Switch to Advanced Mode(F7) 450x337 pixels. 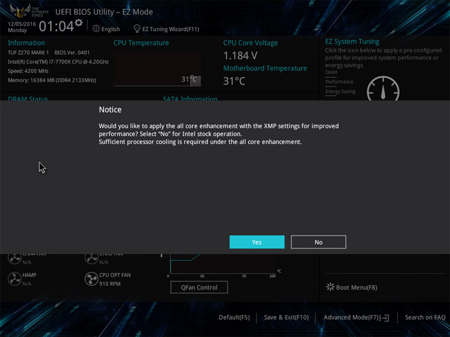pos(356,317)
